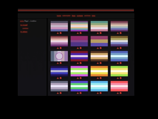Download the indigo, green and white flag
This screenshot has height=119, width=158.
[x=78, y=93]
